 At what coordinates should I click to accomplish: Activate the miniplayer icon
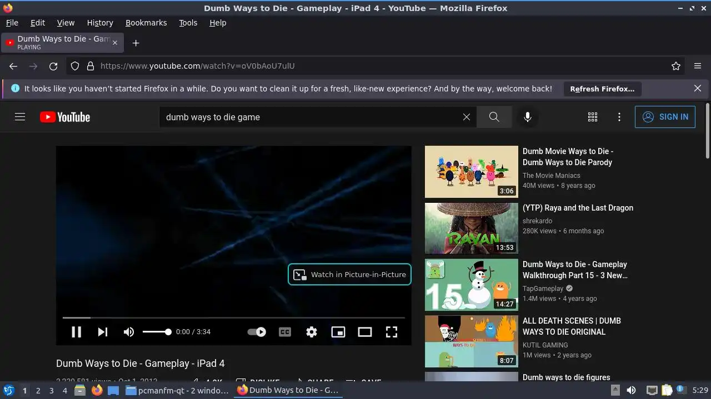click(x=338, y=332)
